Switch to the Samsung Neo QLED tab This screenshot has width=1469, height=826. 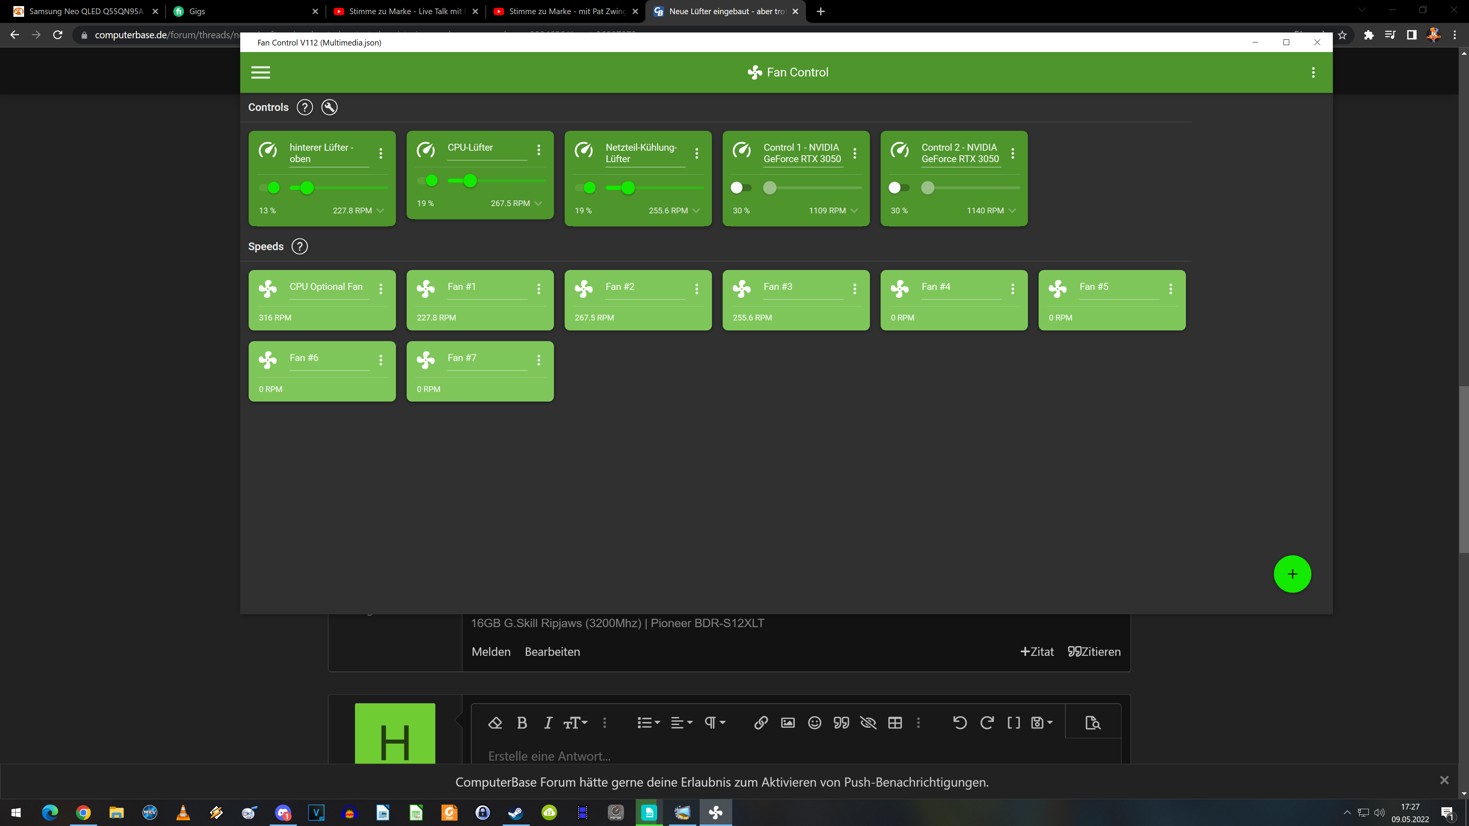point(86,11)
